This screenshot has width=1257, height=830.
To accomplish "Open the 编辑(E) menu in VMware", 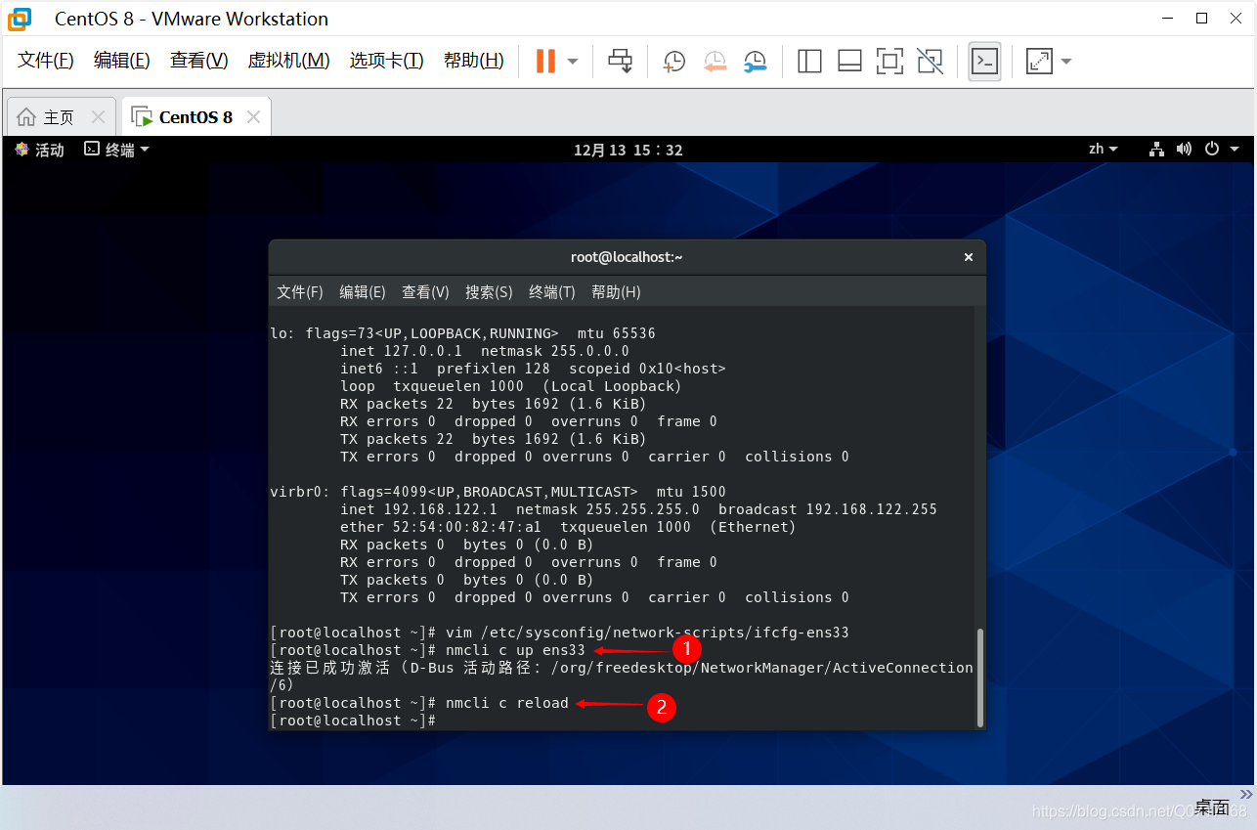I will click(122, 61).
